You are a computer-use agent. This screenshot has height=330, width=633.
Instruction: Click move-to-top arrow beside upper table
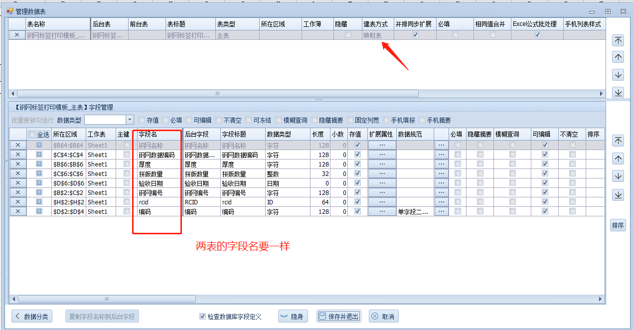point(618,40)
